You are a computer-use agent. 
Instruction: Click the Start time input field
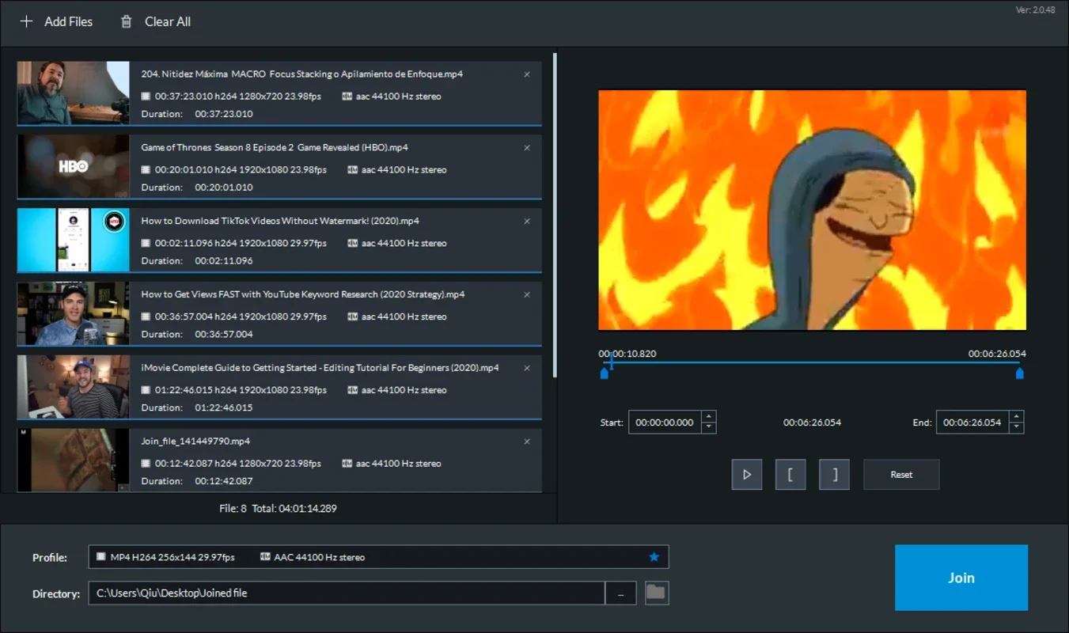tap(665, 423)
